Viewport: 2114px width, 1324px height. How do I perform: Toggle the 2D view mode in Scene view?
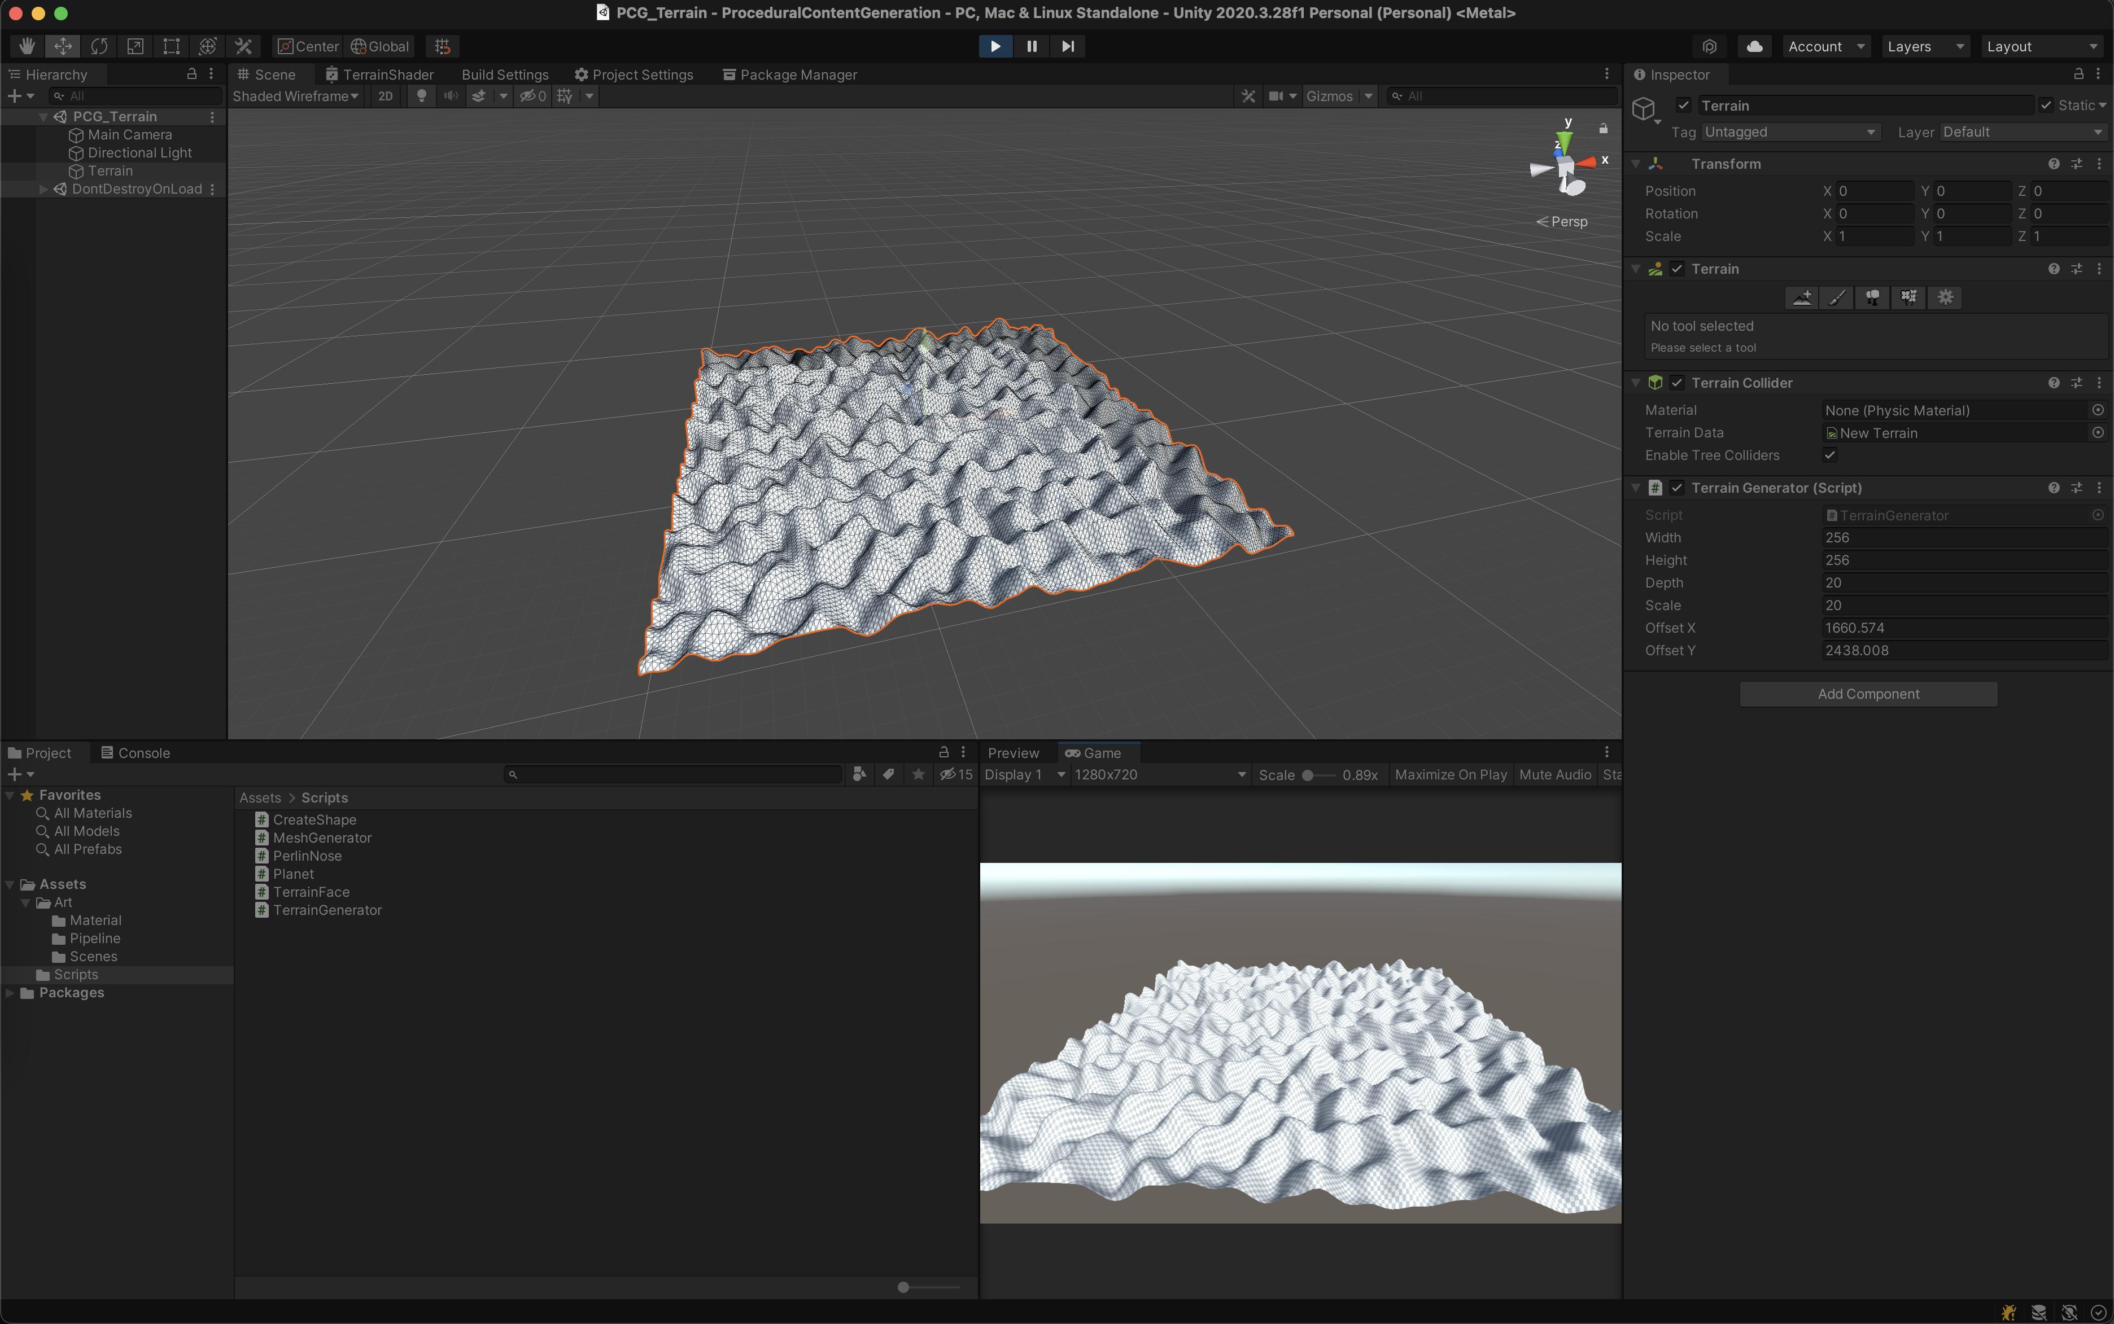point(385,97)
